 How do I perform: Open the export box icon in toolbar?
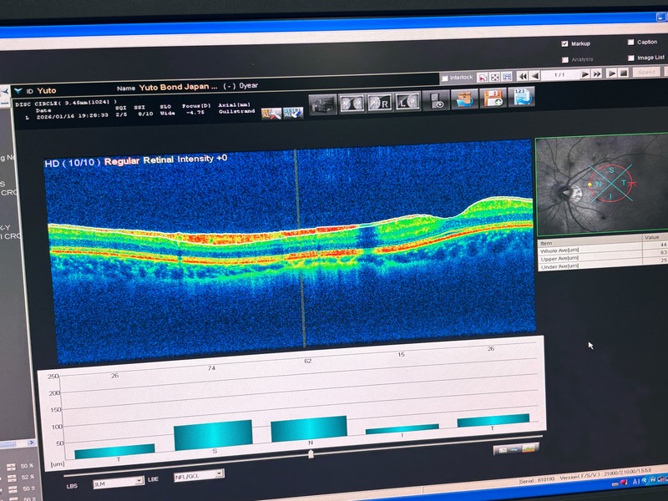coord(464,99)
